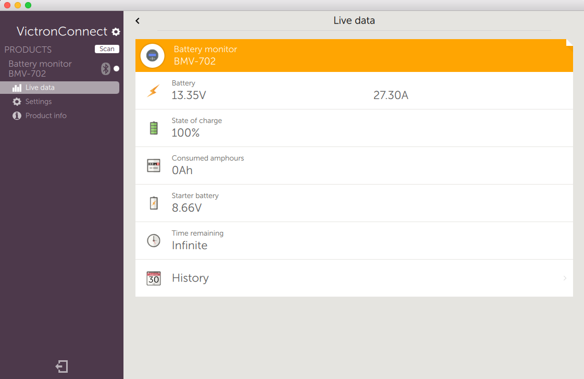
Task: Click the folded corner of orange header
Action: tap(569, 43)
